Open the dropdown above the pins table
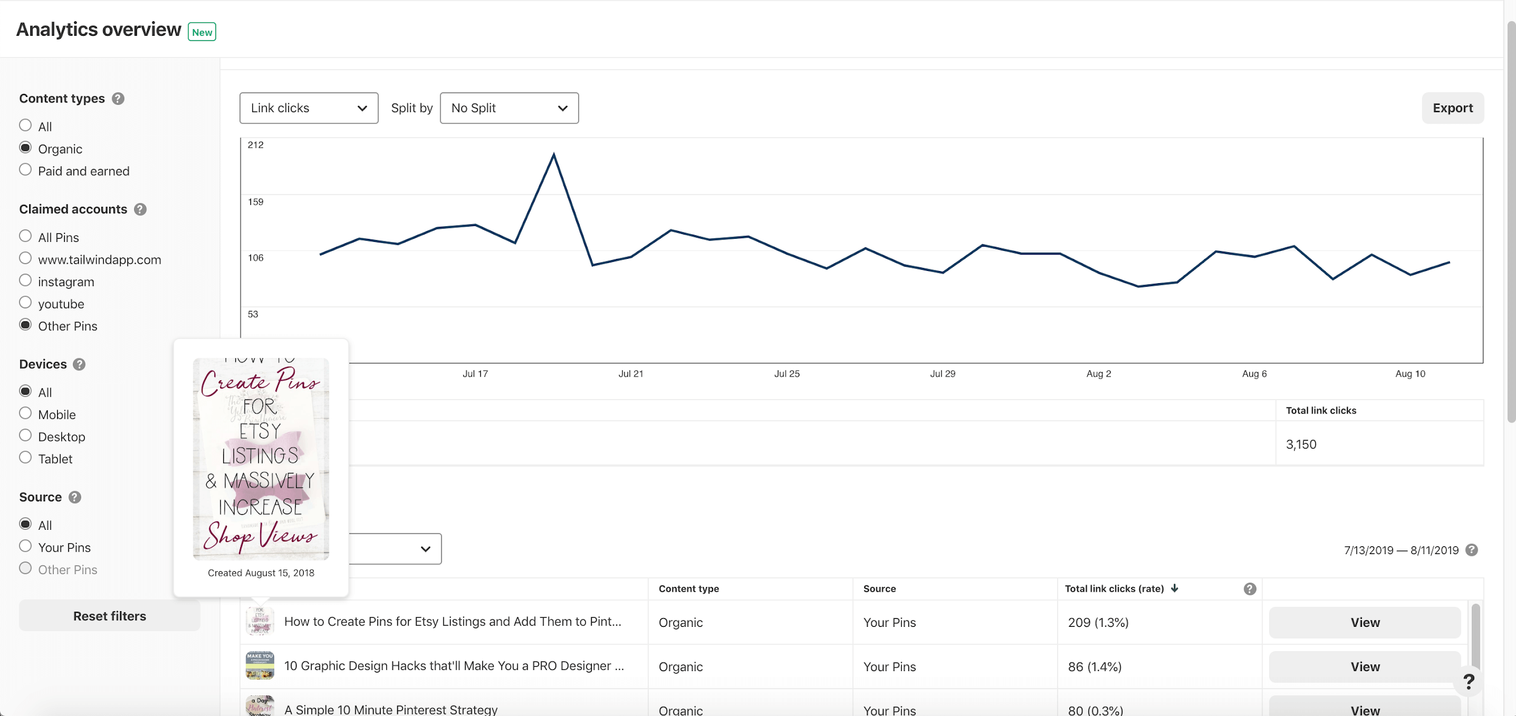 coord(395,549)
